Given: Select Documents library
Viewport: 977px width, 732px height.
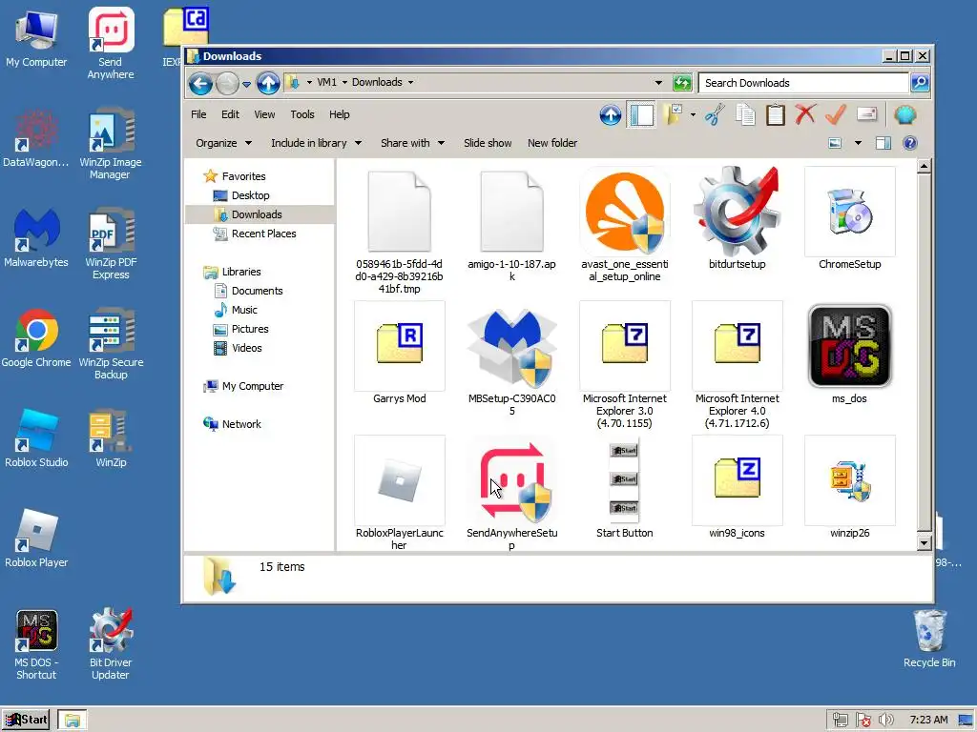Looking at the screenshot, I should [257, 292].
